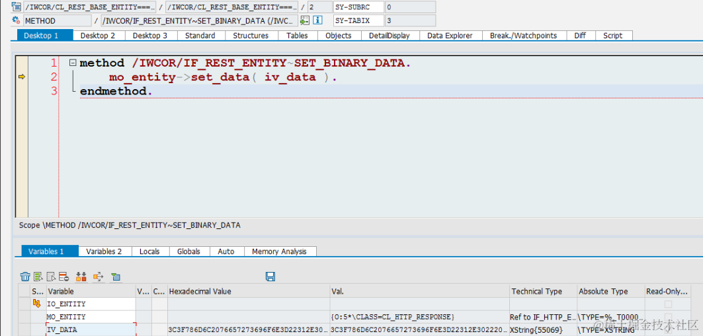Click the Ref to IF_HTTP_E... type cell
This screenshot has width=703, height=336.
(x=544, y=317)
